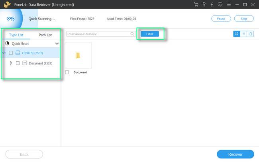Click the FoneLab dog logo

click(8, 4)
